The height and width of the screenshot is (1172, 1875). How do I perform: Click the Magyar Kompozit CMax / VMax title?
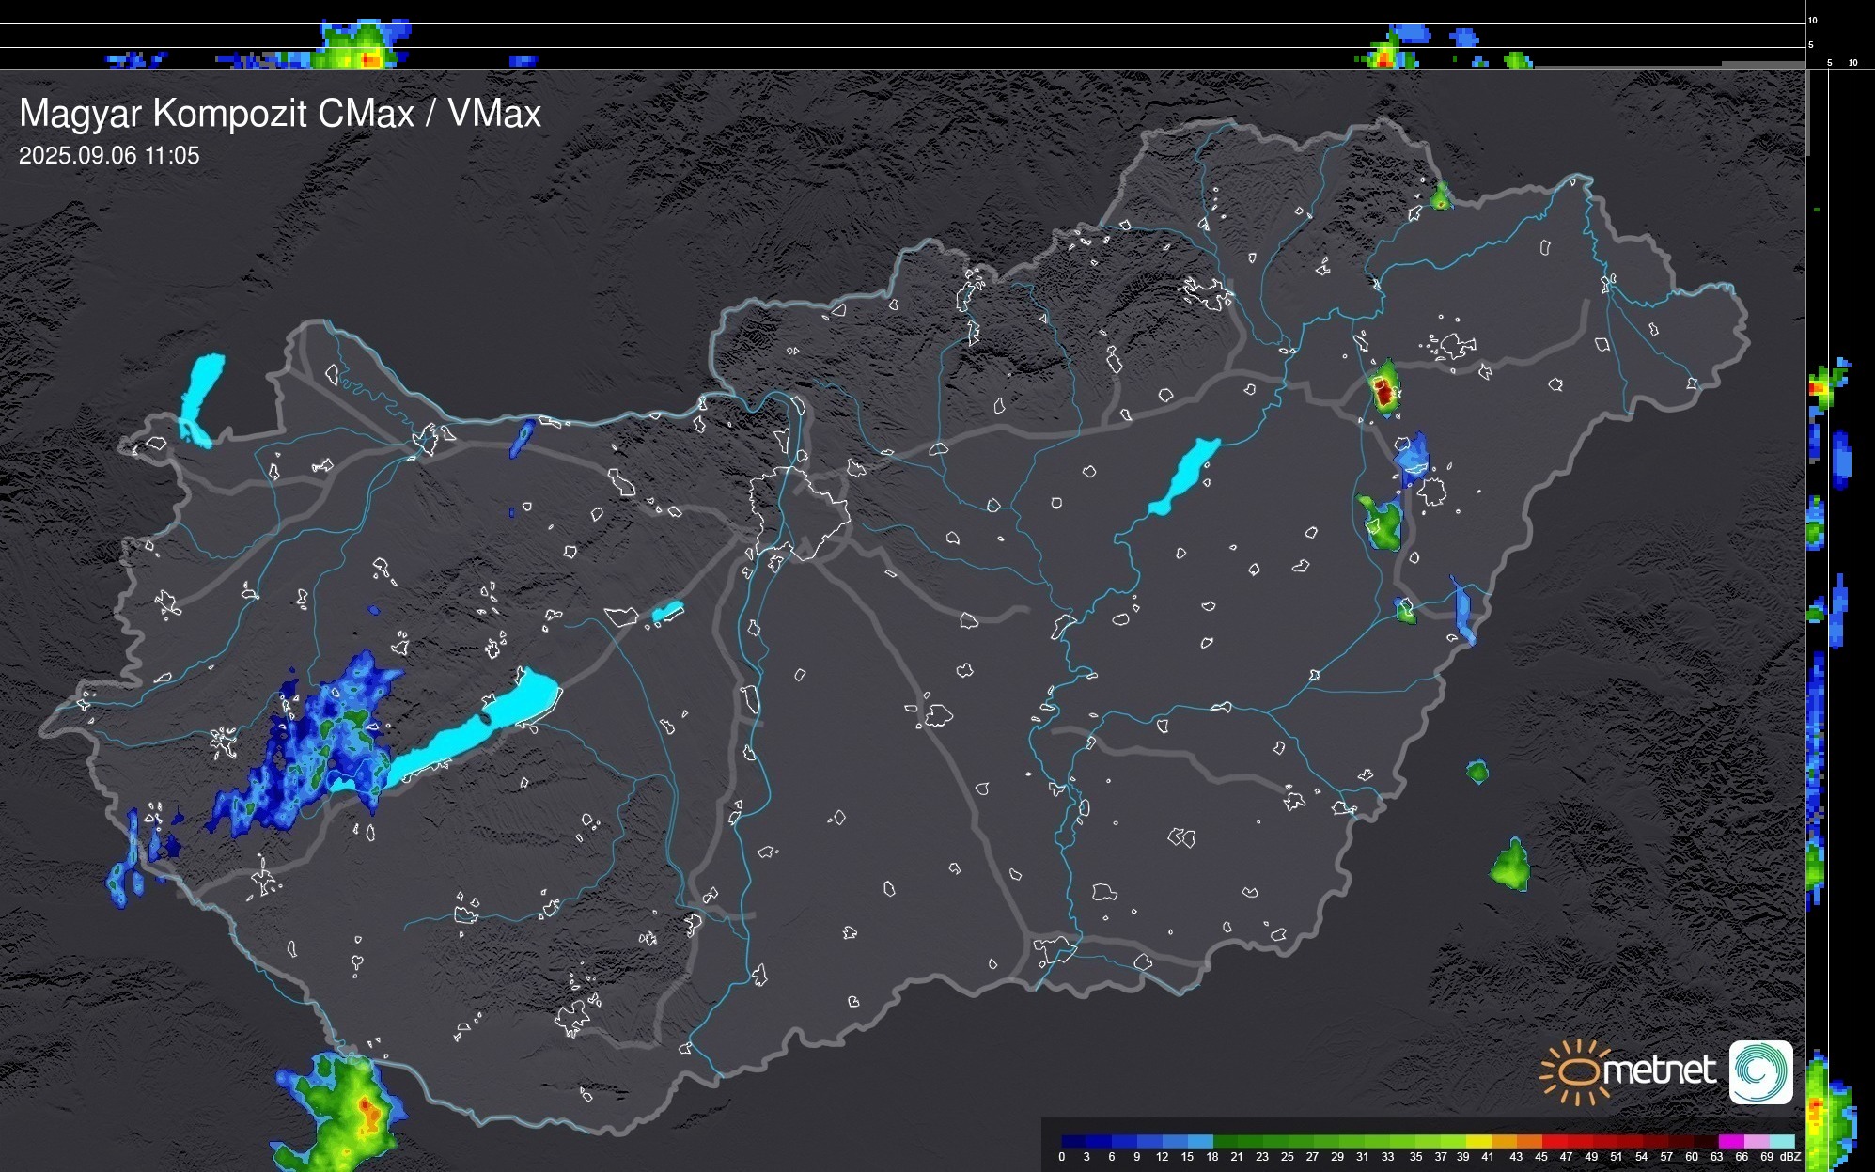coord(280,114)
